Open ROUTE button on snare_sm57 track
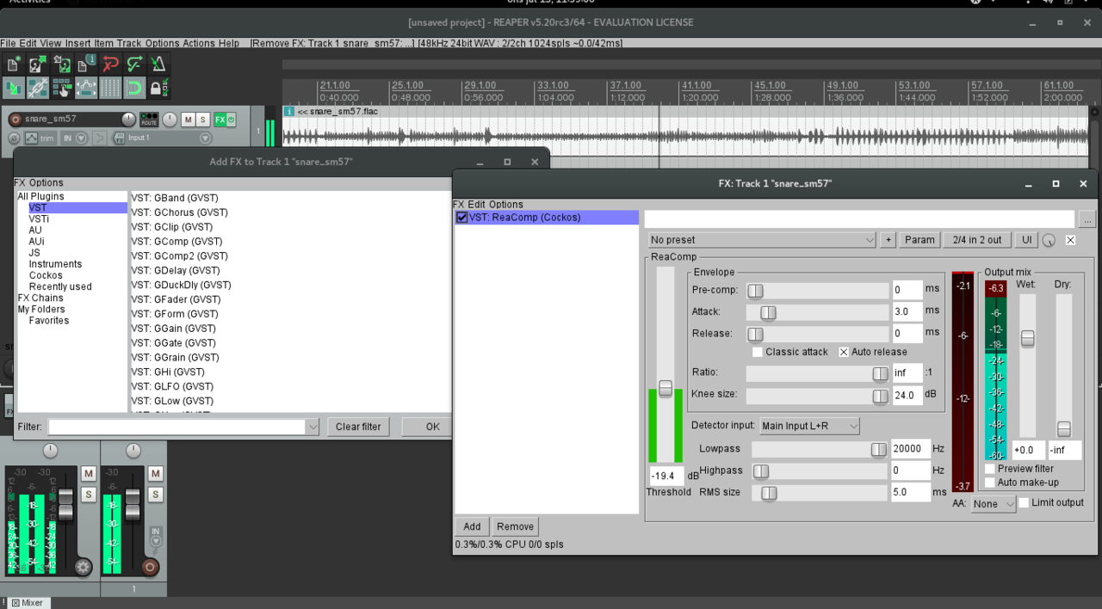Viewport: 1102px width, 609px height. tap(149, 119)
